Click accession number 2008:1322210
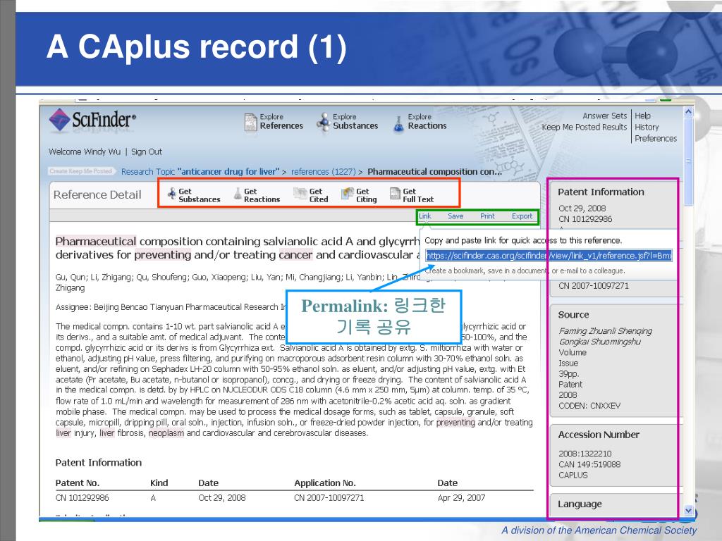Image resolution: width=722 pixels, height=541 pixels. [585, 454]
